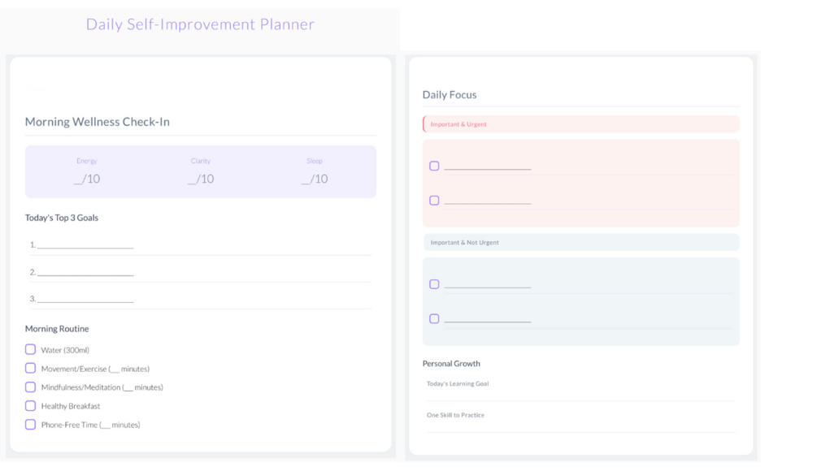Check the Water (300ml) checkbox
This screenshot has width=817, height=471.
(30, 349)
